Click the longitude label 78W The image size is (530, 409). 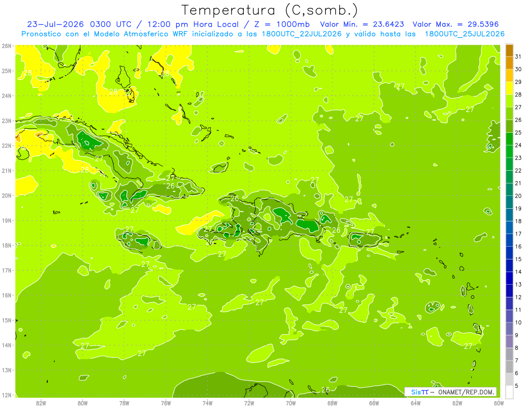[124, 402]
